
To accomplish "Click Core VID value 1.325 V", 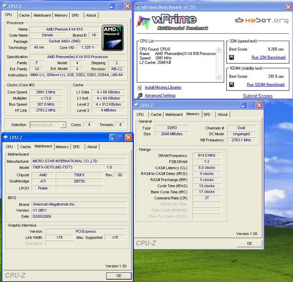I will click(88, 47).
